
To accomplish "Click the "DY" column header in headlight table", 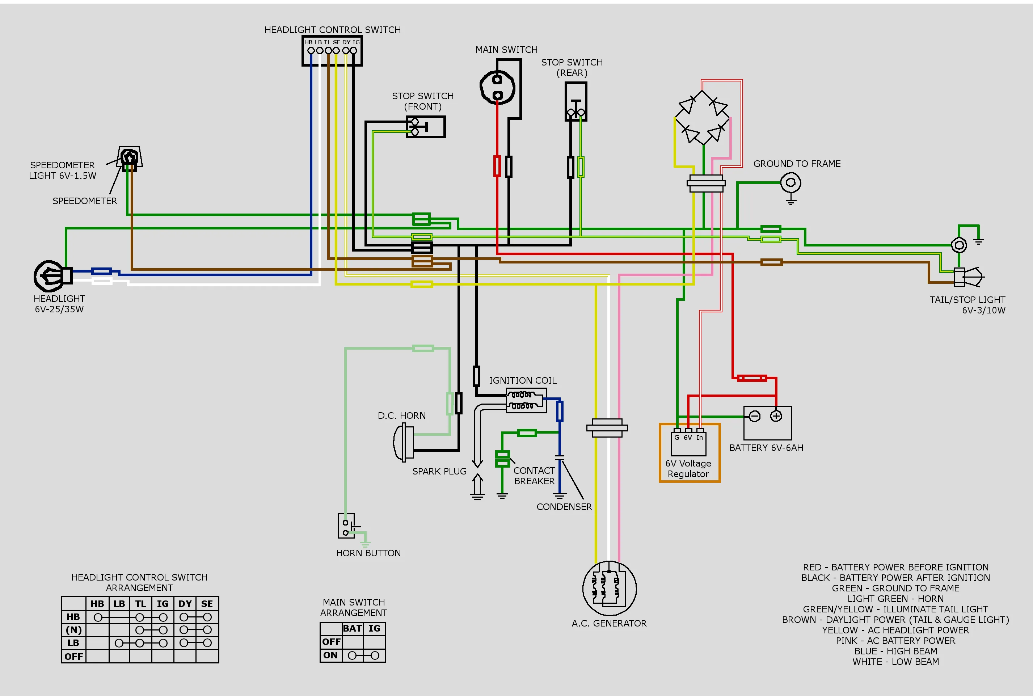I will (x=185, y=604).
